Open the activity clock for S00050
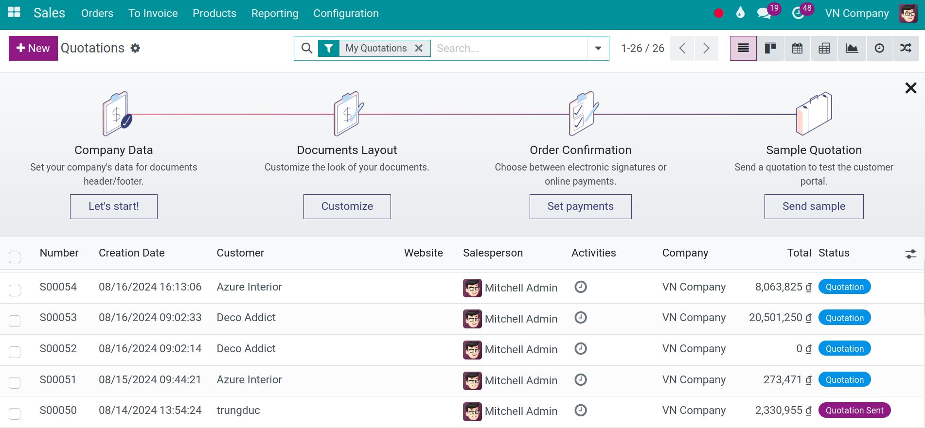 click(x=580, y=411)
